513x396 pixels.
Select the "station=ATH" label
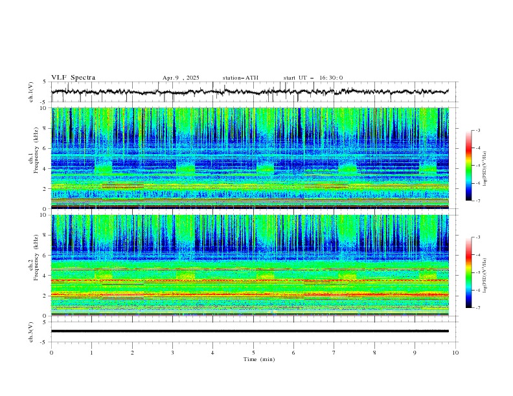pyautogui.click(x=240, y=78)
